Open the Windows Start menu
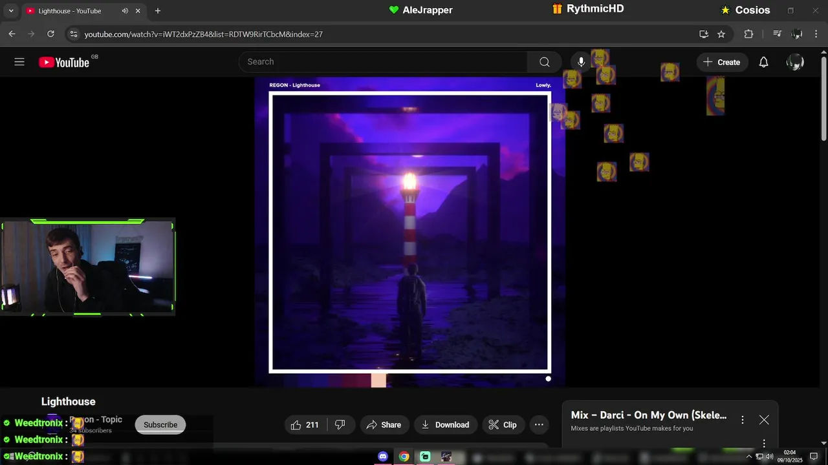The height and width of the screenshot is (465, 828). 9,457
